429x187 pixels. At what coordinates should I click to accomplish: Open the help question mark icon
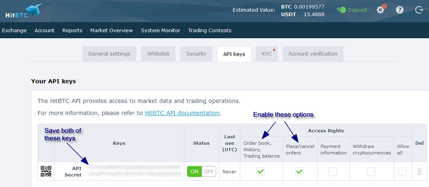pyautogui.click(x=400, y=10)
